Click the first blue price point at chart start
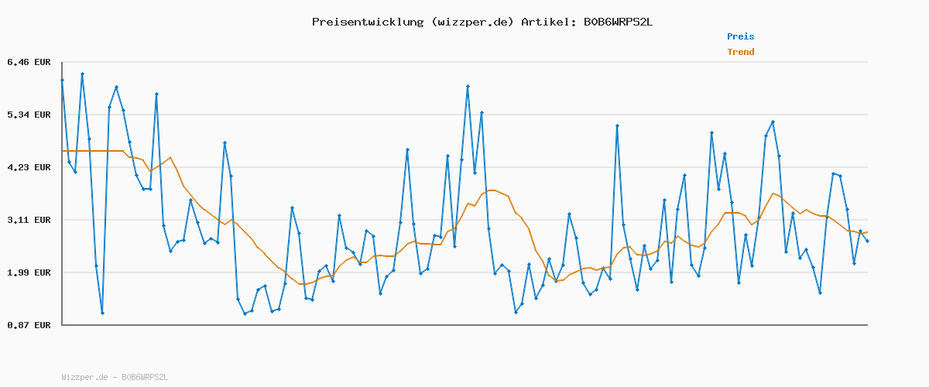929x387 pixels. [x=62, y=80]
